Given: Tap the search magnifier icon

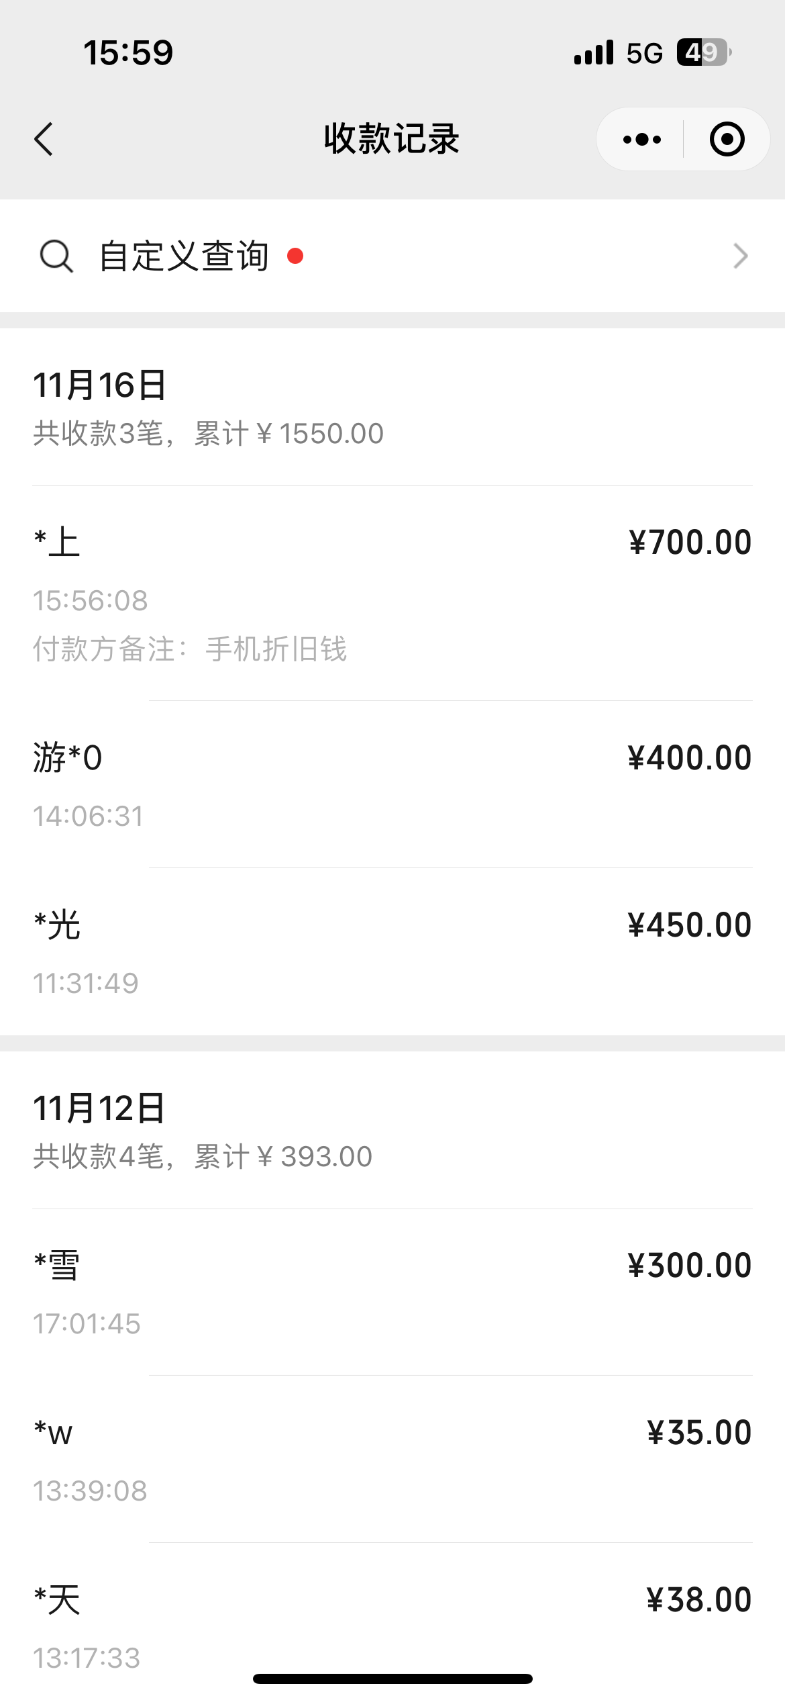Looking at the screenshot, I should pos(56,256).
